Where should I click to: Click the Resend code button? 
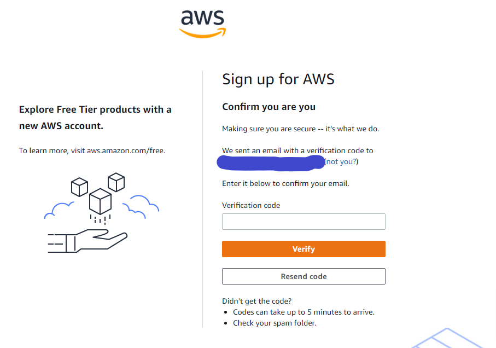304,276
